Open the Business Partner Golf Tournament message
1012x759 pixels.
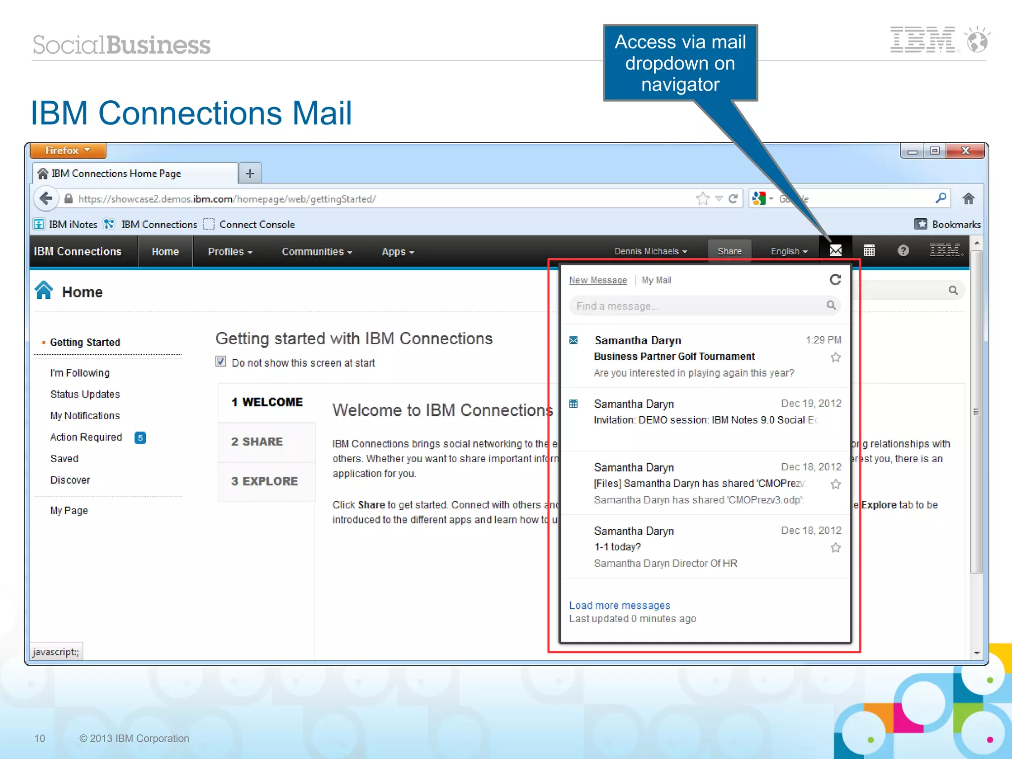[x=706, y=356]
